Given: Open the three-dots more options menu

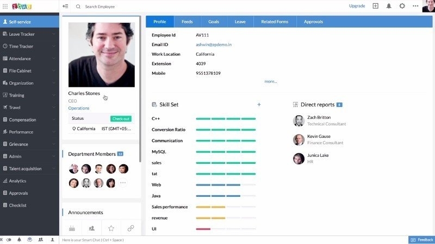Looking at the screenshot, I should pos(415,6).
